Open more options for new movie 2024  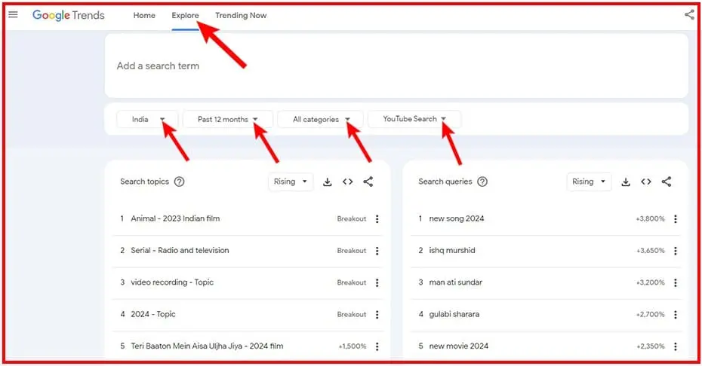click(x=675, y=346)
